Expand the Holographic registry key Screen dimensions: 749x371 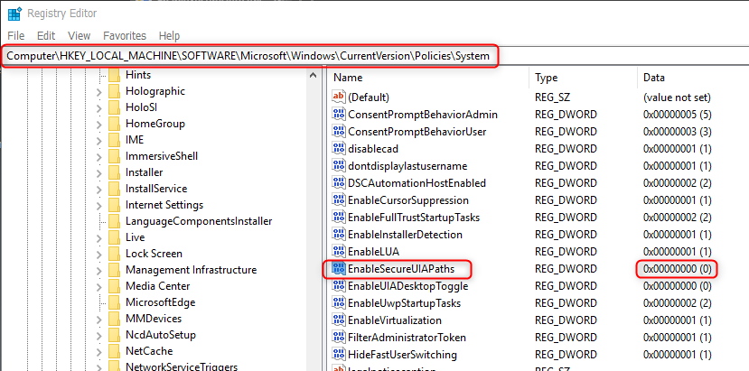pos(99,91)
